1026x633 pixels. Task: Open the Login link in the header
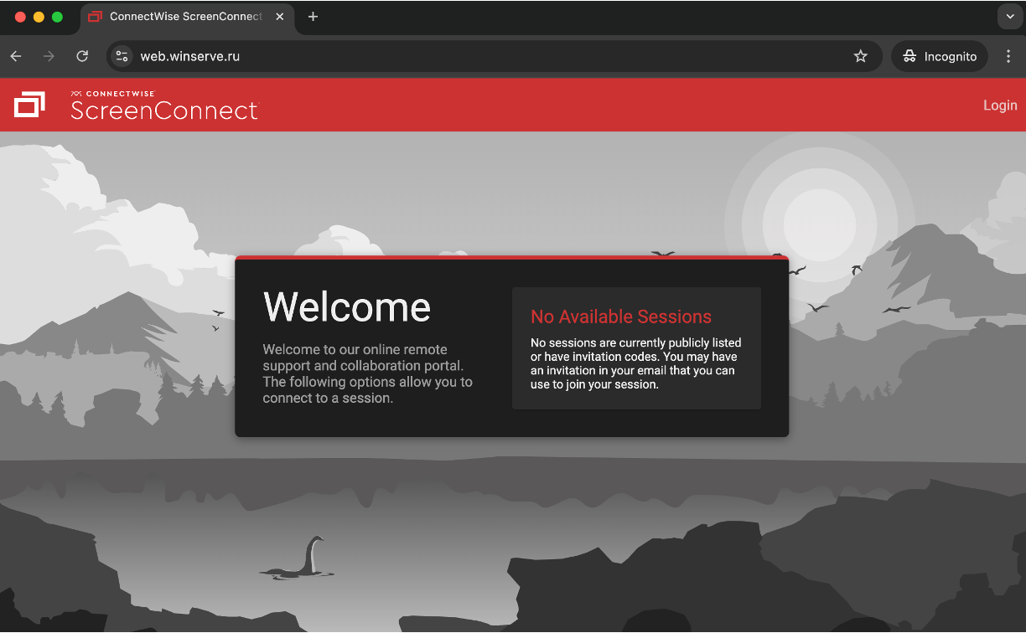999,105
